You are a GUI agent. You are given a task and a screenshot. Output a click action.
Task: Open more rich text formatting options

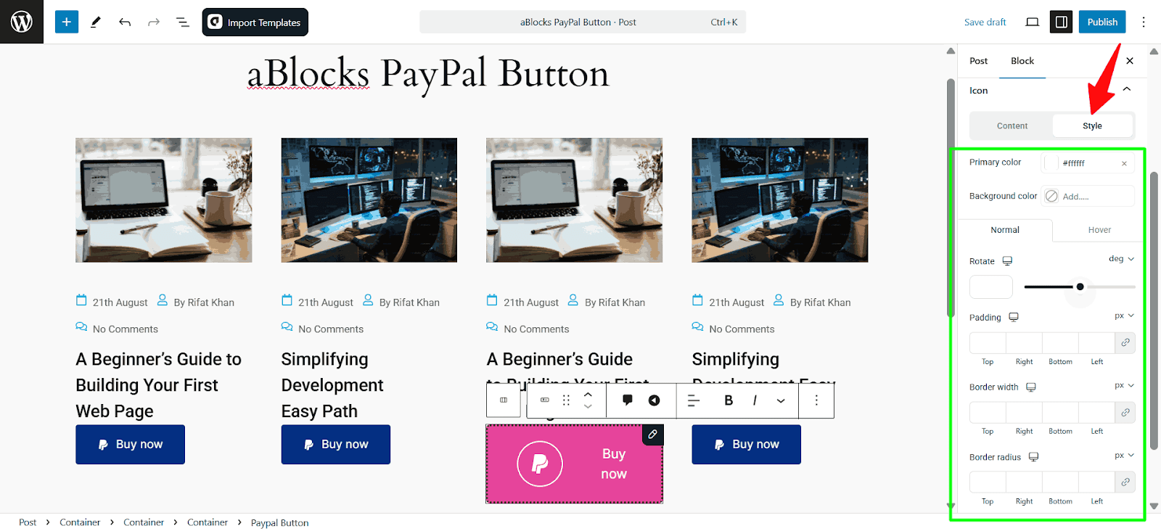click(781, 400)
